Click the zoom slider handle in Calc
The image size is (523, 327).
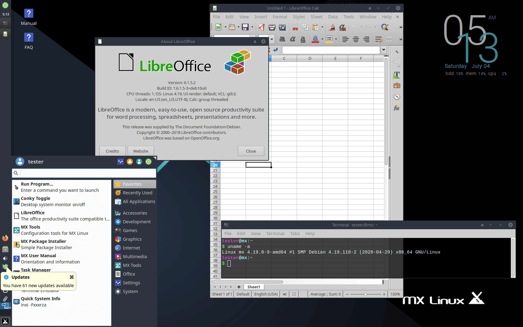[x=365, y=294]
